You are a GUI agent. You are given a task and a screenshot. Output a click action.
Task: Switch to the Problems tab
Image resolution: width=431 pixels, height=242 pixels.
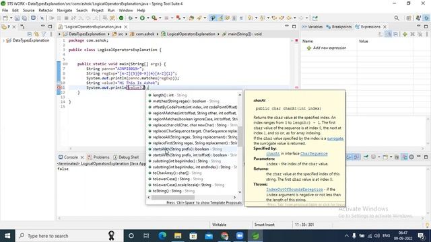[98, 157]
